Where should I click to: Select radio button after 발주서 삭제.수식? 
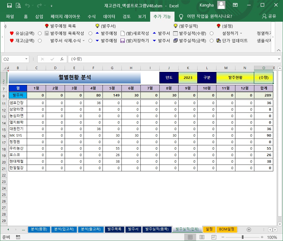90,41
